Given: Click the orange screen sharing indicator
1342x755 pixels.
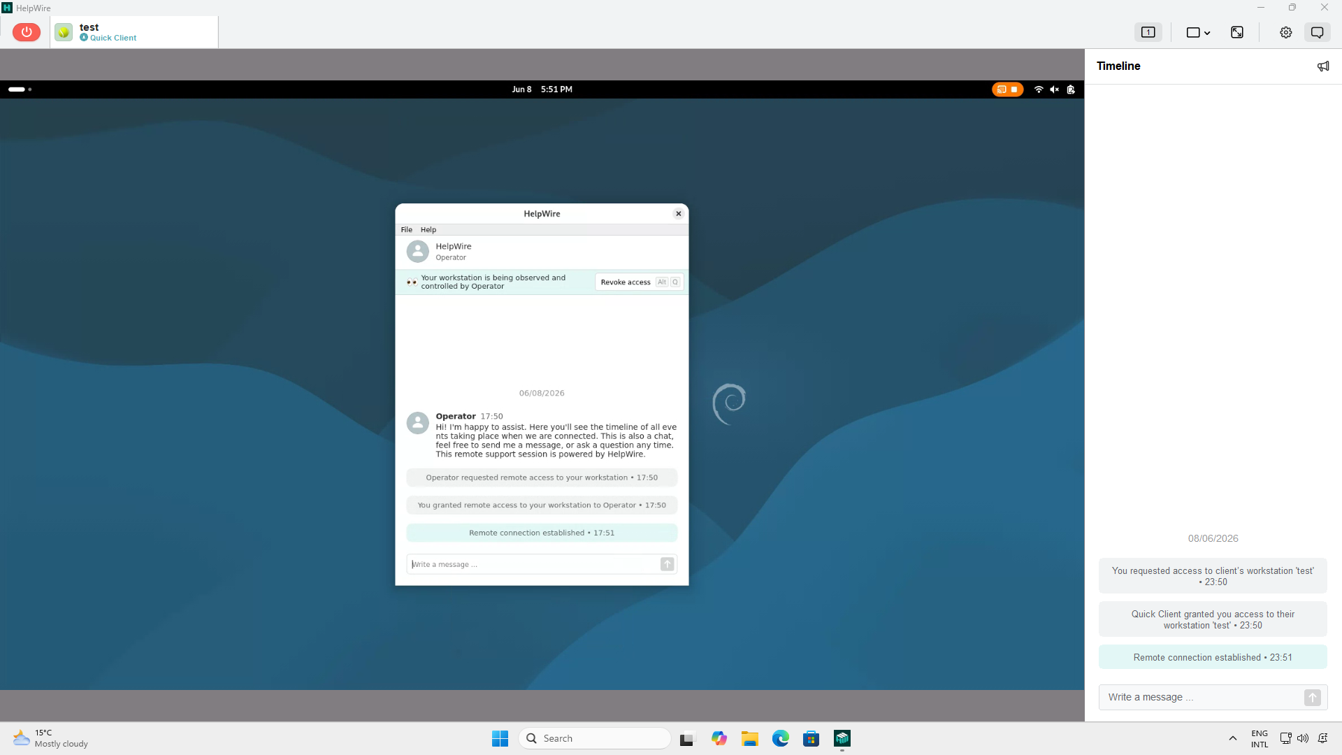Looking at the screenshot, I should (x=1007, y=89).
